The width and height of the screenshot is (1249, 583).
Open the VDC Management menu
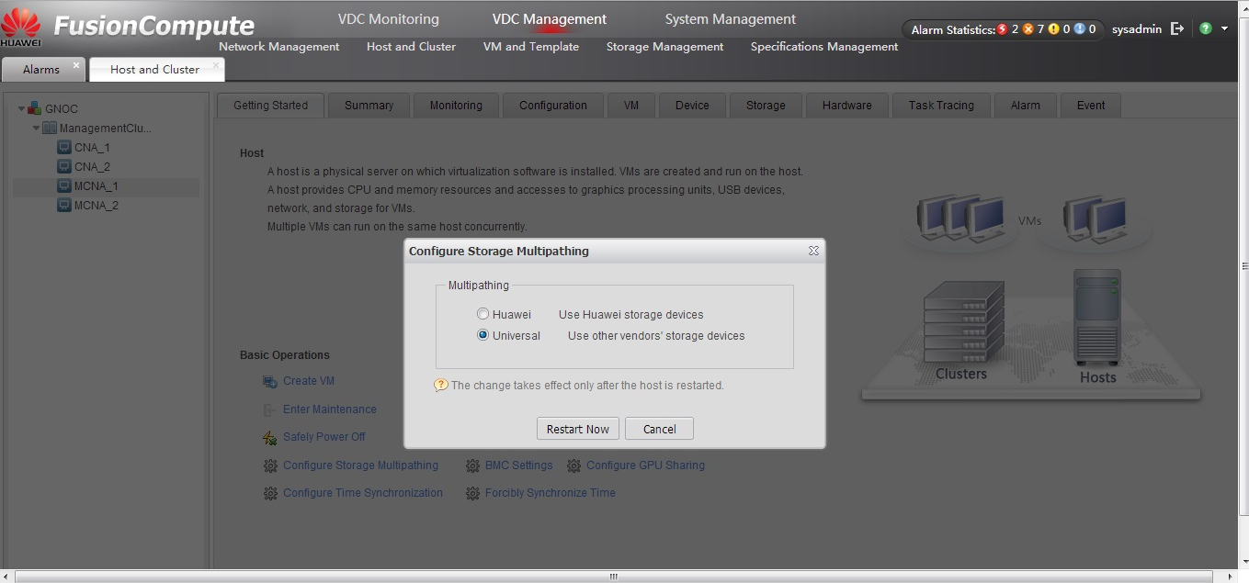click(x=550, y=19)
